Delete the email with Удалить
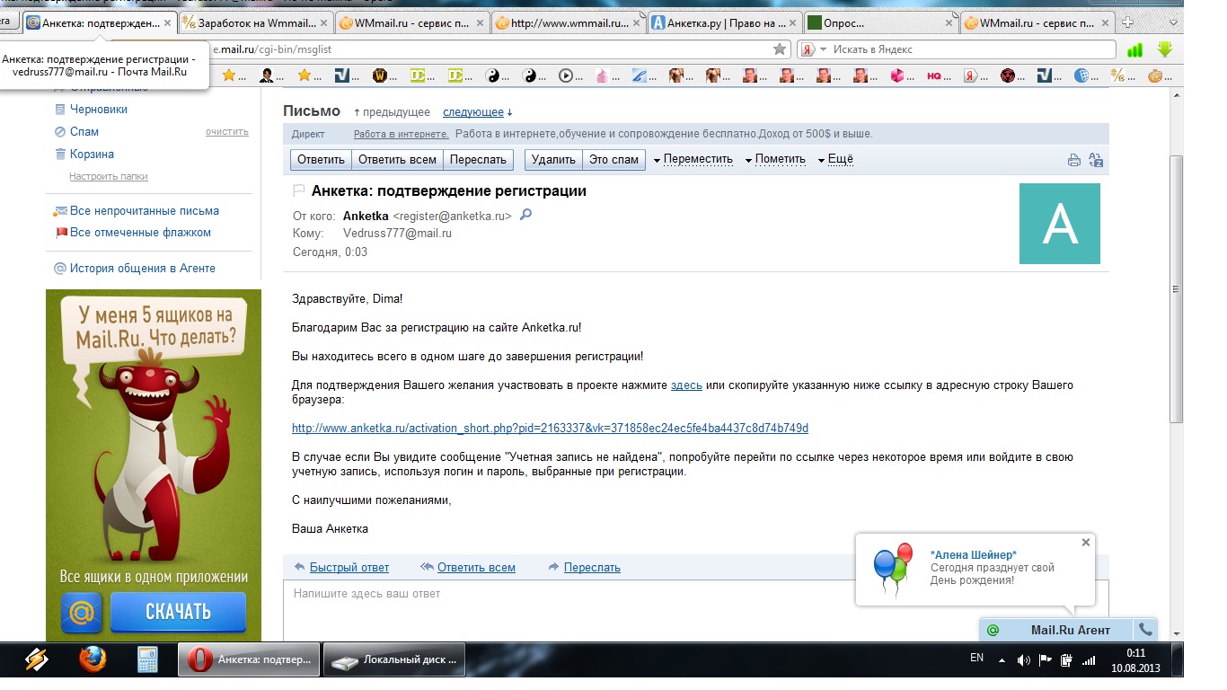The width and height of the screenshot is (1227, 690). pyautogui.click(x=553, y=160)
